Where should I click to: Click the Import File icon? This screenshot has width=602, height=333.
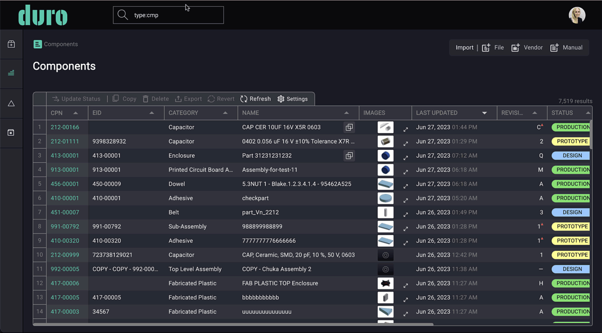[486, 48]
